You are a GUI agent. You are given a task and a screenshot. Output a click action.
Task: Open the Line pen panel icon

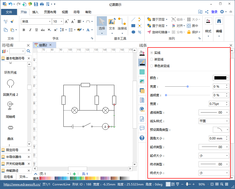coord(142,62)
